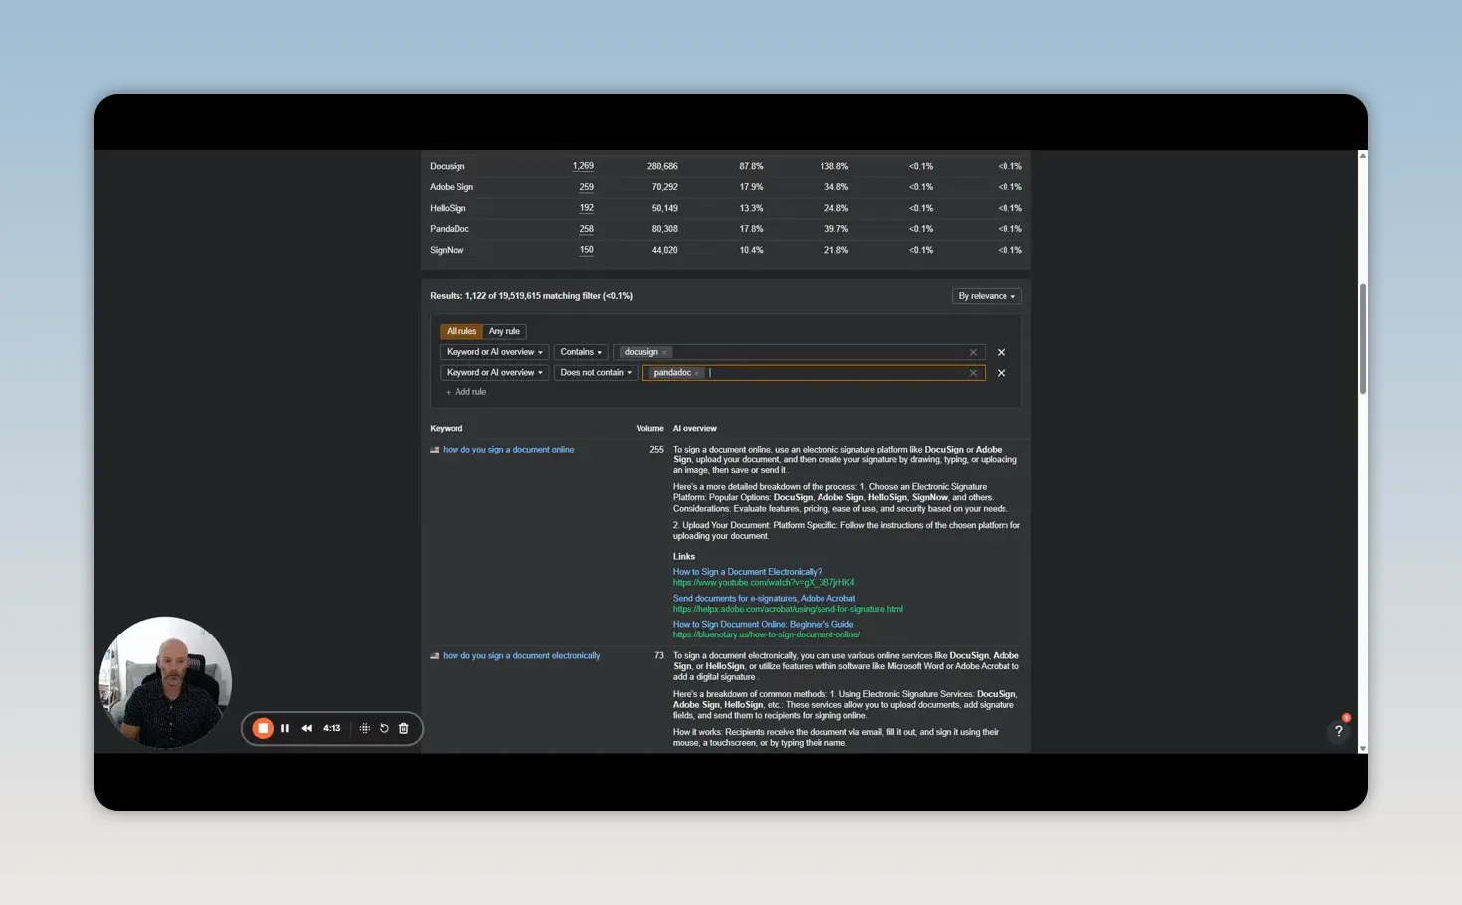
Task: Open the By relevance sort dropdown
Action: click(x=987, y=296)
